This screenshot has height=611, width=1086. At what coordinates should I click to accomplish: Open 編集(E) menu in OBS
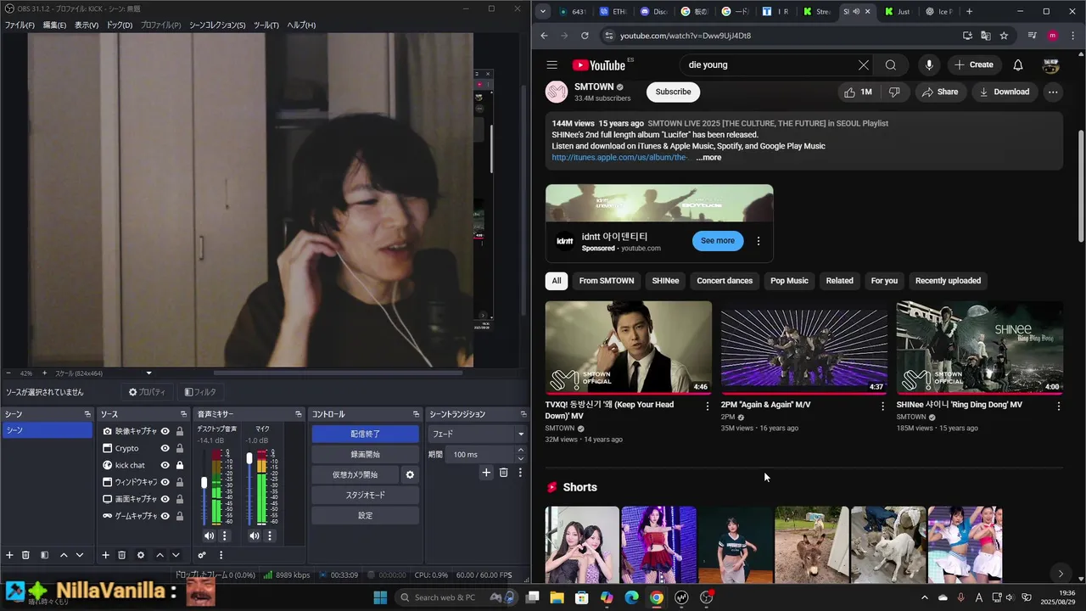(54, 25)
